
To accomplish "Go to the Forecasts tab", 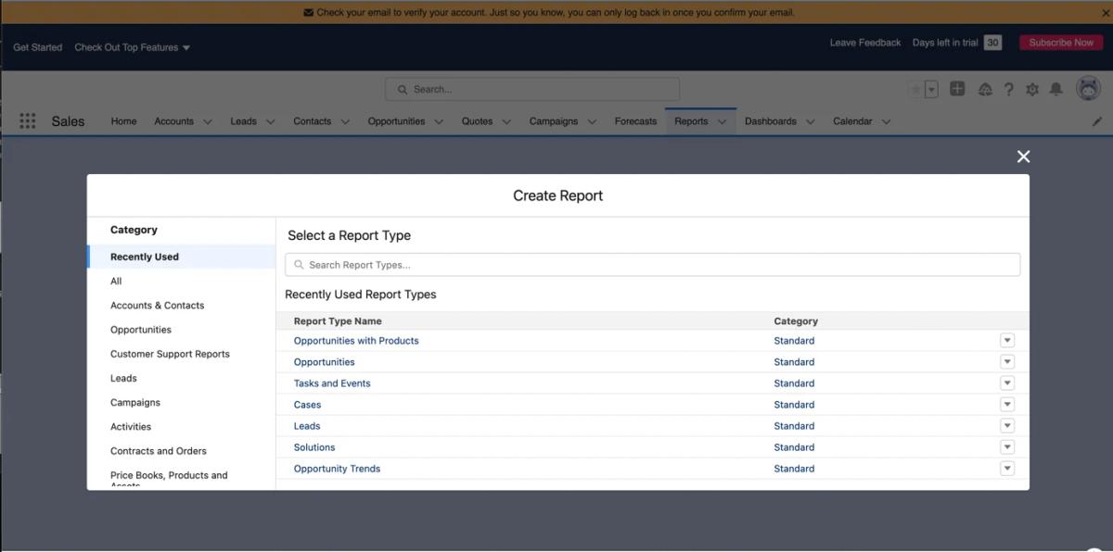I will [x=635, y=121].
